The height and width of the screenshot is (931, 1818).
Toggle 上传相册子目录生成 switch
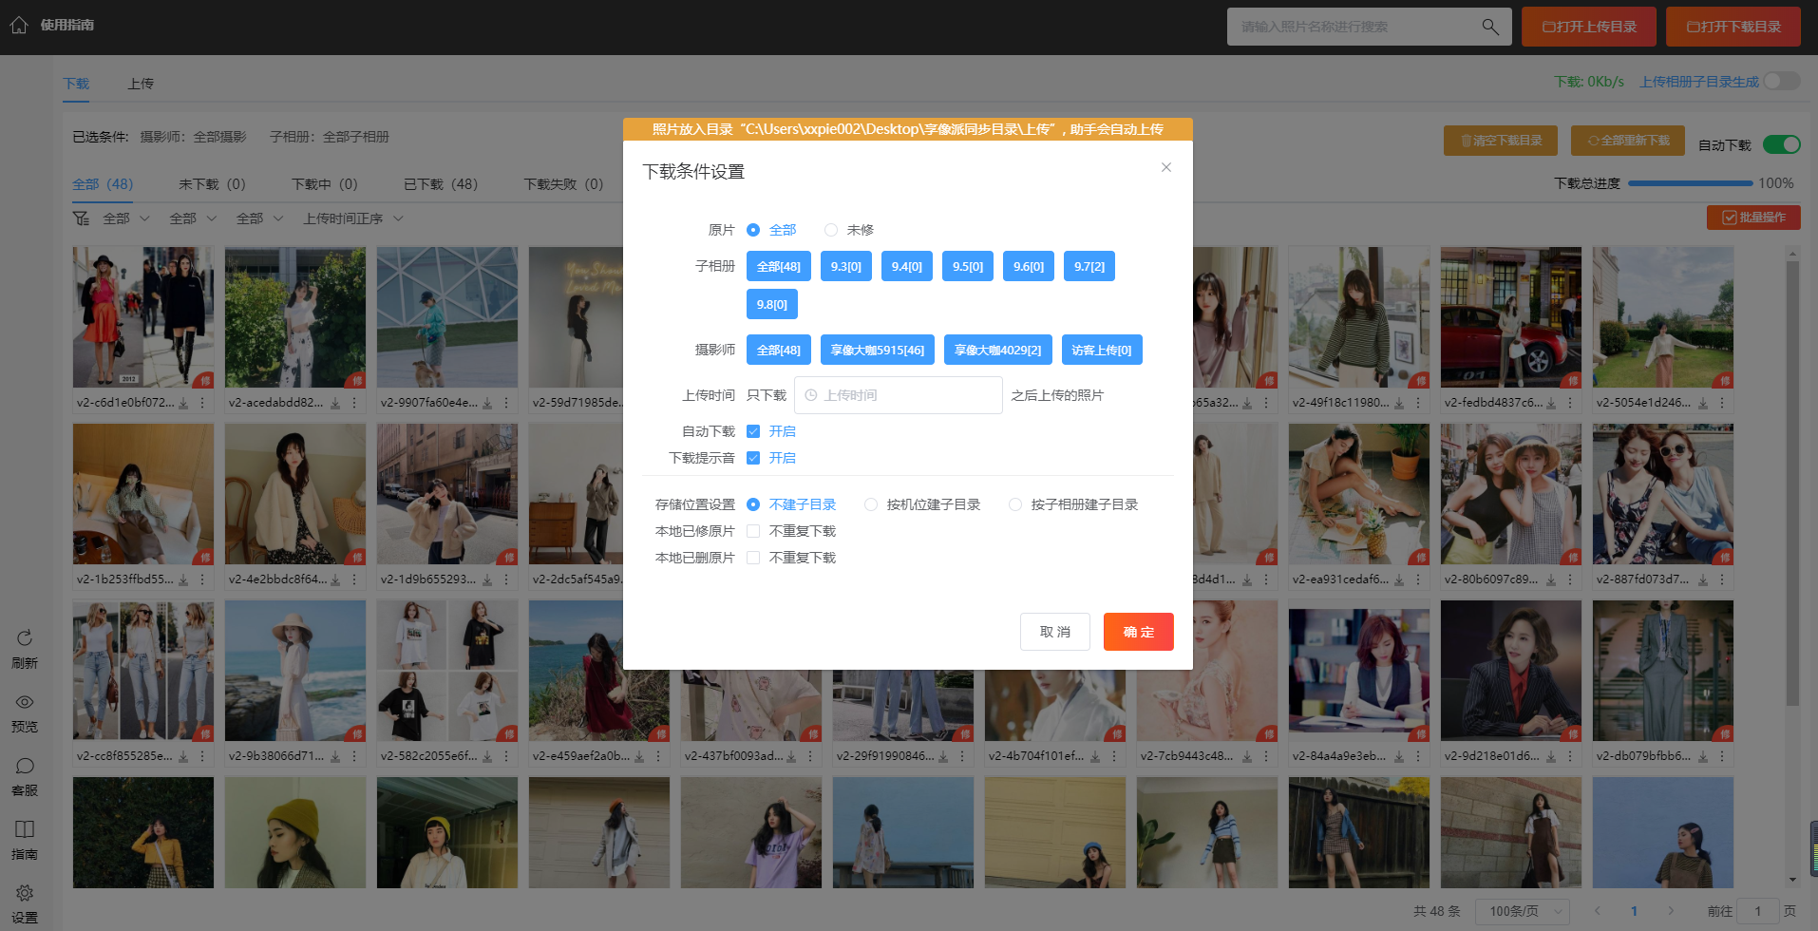[x=1782, y=82]
